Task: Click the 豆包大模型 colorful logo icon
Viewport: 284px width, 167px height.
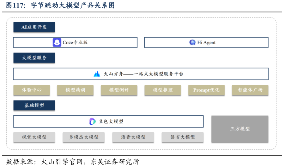Action: (x=92, y=121)
